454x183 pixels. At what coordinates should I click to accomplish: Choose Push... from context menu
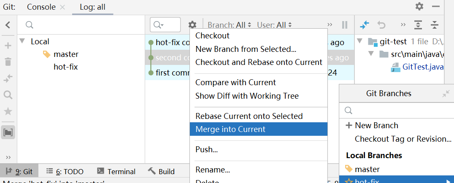259,150
